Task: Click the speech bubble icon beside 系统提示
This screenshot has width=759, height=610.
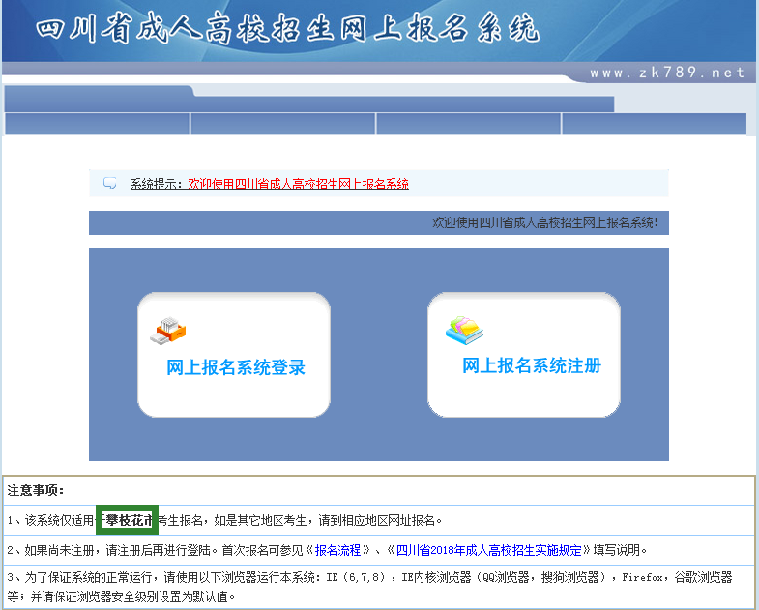Action: pos(110,183)
